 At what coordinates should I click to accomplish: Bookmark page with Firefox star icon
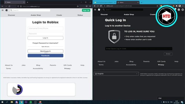tap(78, 6)
